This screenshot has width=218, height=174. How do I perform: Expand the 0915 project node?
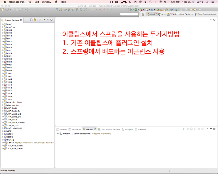coord(3,44)
